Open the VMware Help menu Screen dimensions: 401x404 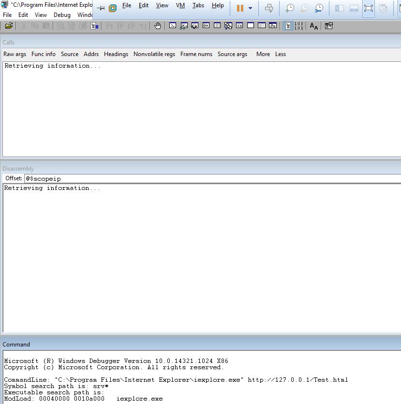point(218,5)
